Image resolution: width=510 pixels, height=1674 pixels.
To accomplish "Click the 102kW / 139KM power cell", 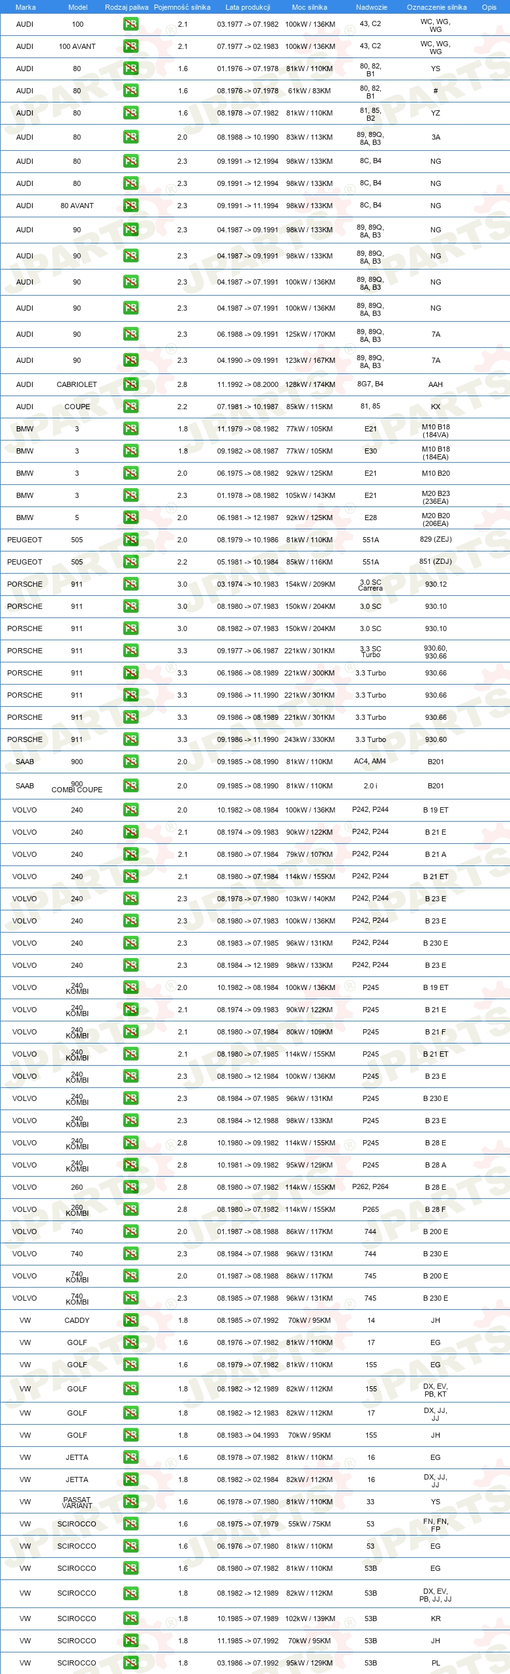I will click(x=310, y=1619).
